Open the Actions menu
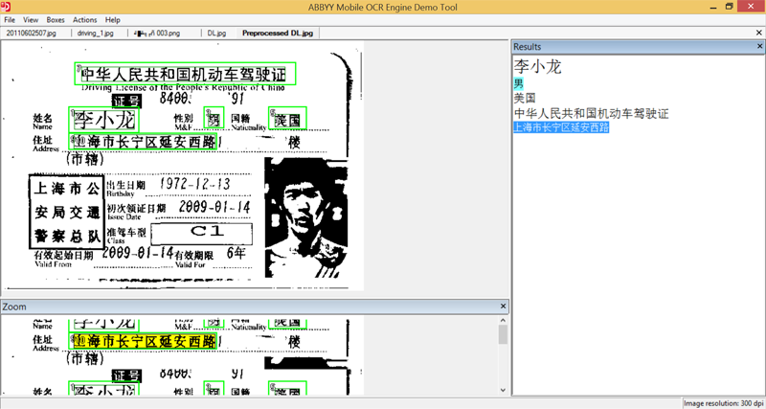Screen dimensions: 766x409 point(84,19)
